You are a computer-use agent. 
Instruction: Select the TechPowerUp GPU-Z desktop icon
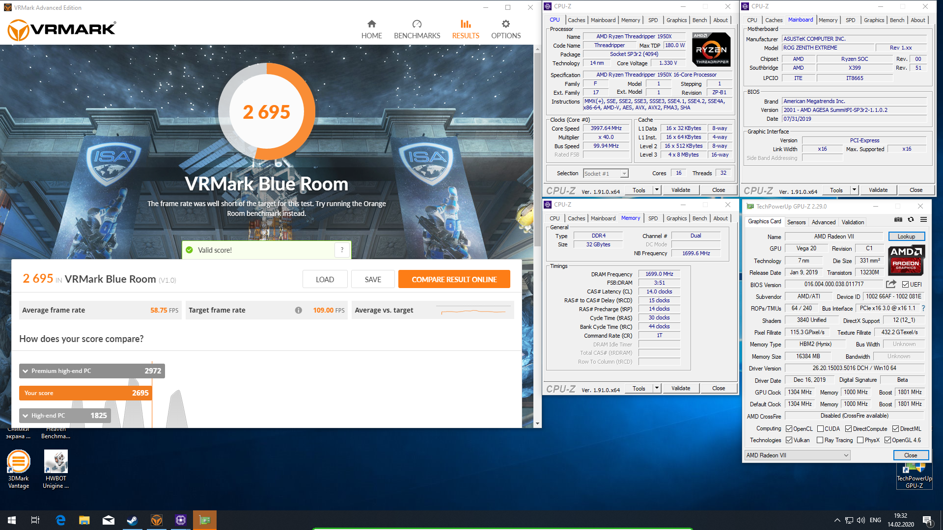click(914, 476)
